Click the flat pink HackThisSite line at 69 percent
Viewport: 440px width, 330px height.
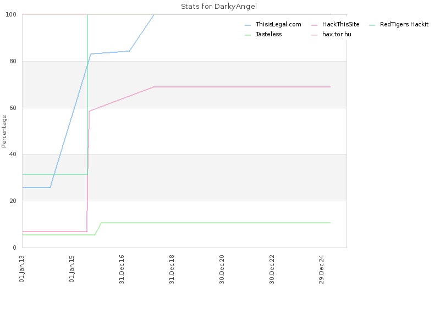242,87
